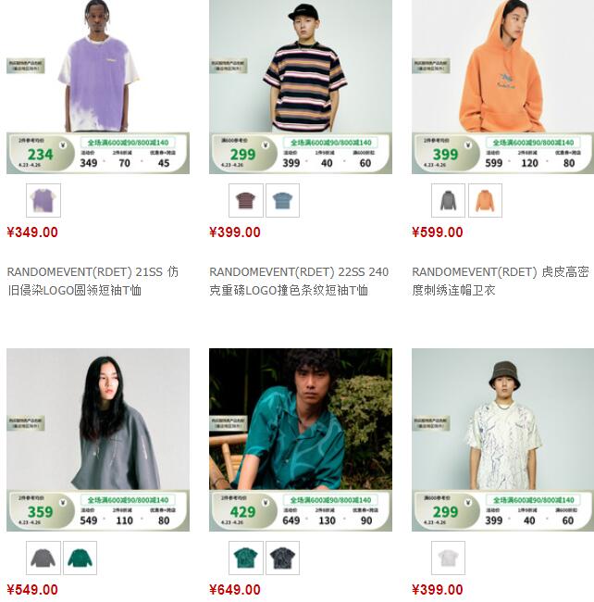
Task: Select the purple tie-dye T-shirt color swatch
Action: click(x=43, y=200)
